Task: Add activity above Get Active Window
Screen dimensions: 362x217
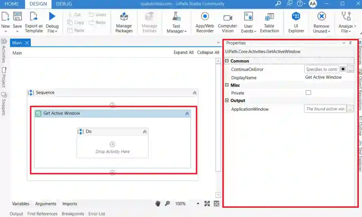Action: tap(112, 105)
